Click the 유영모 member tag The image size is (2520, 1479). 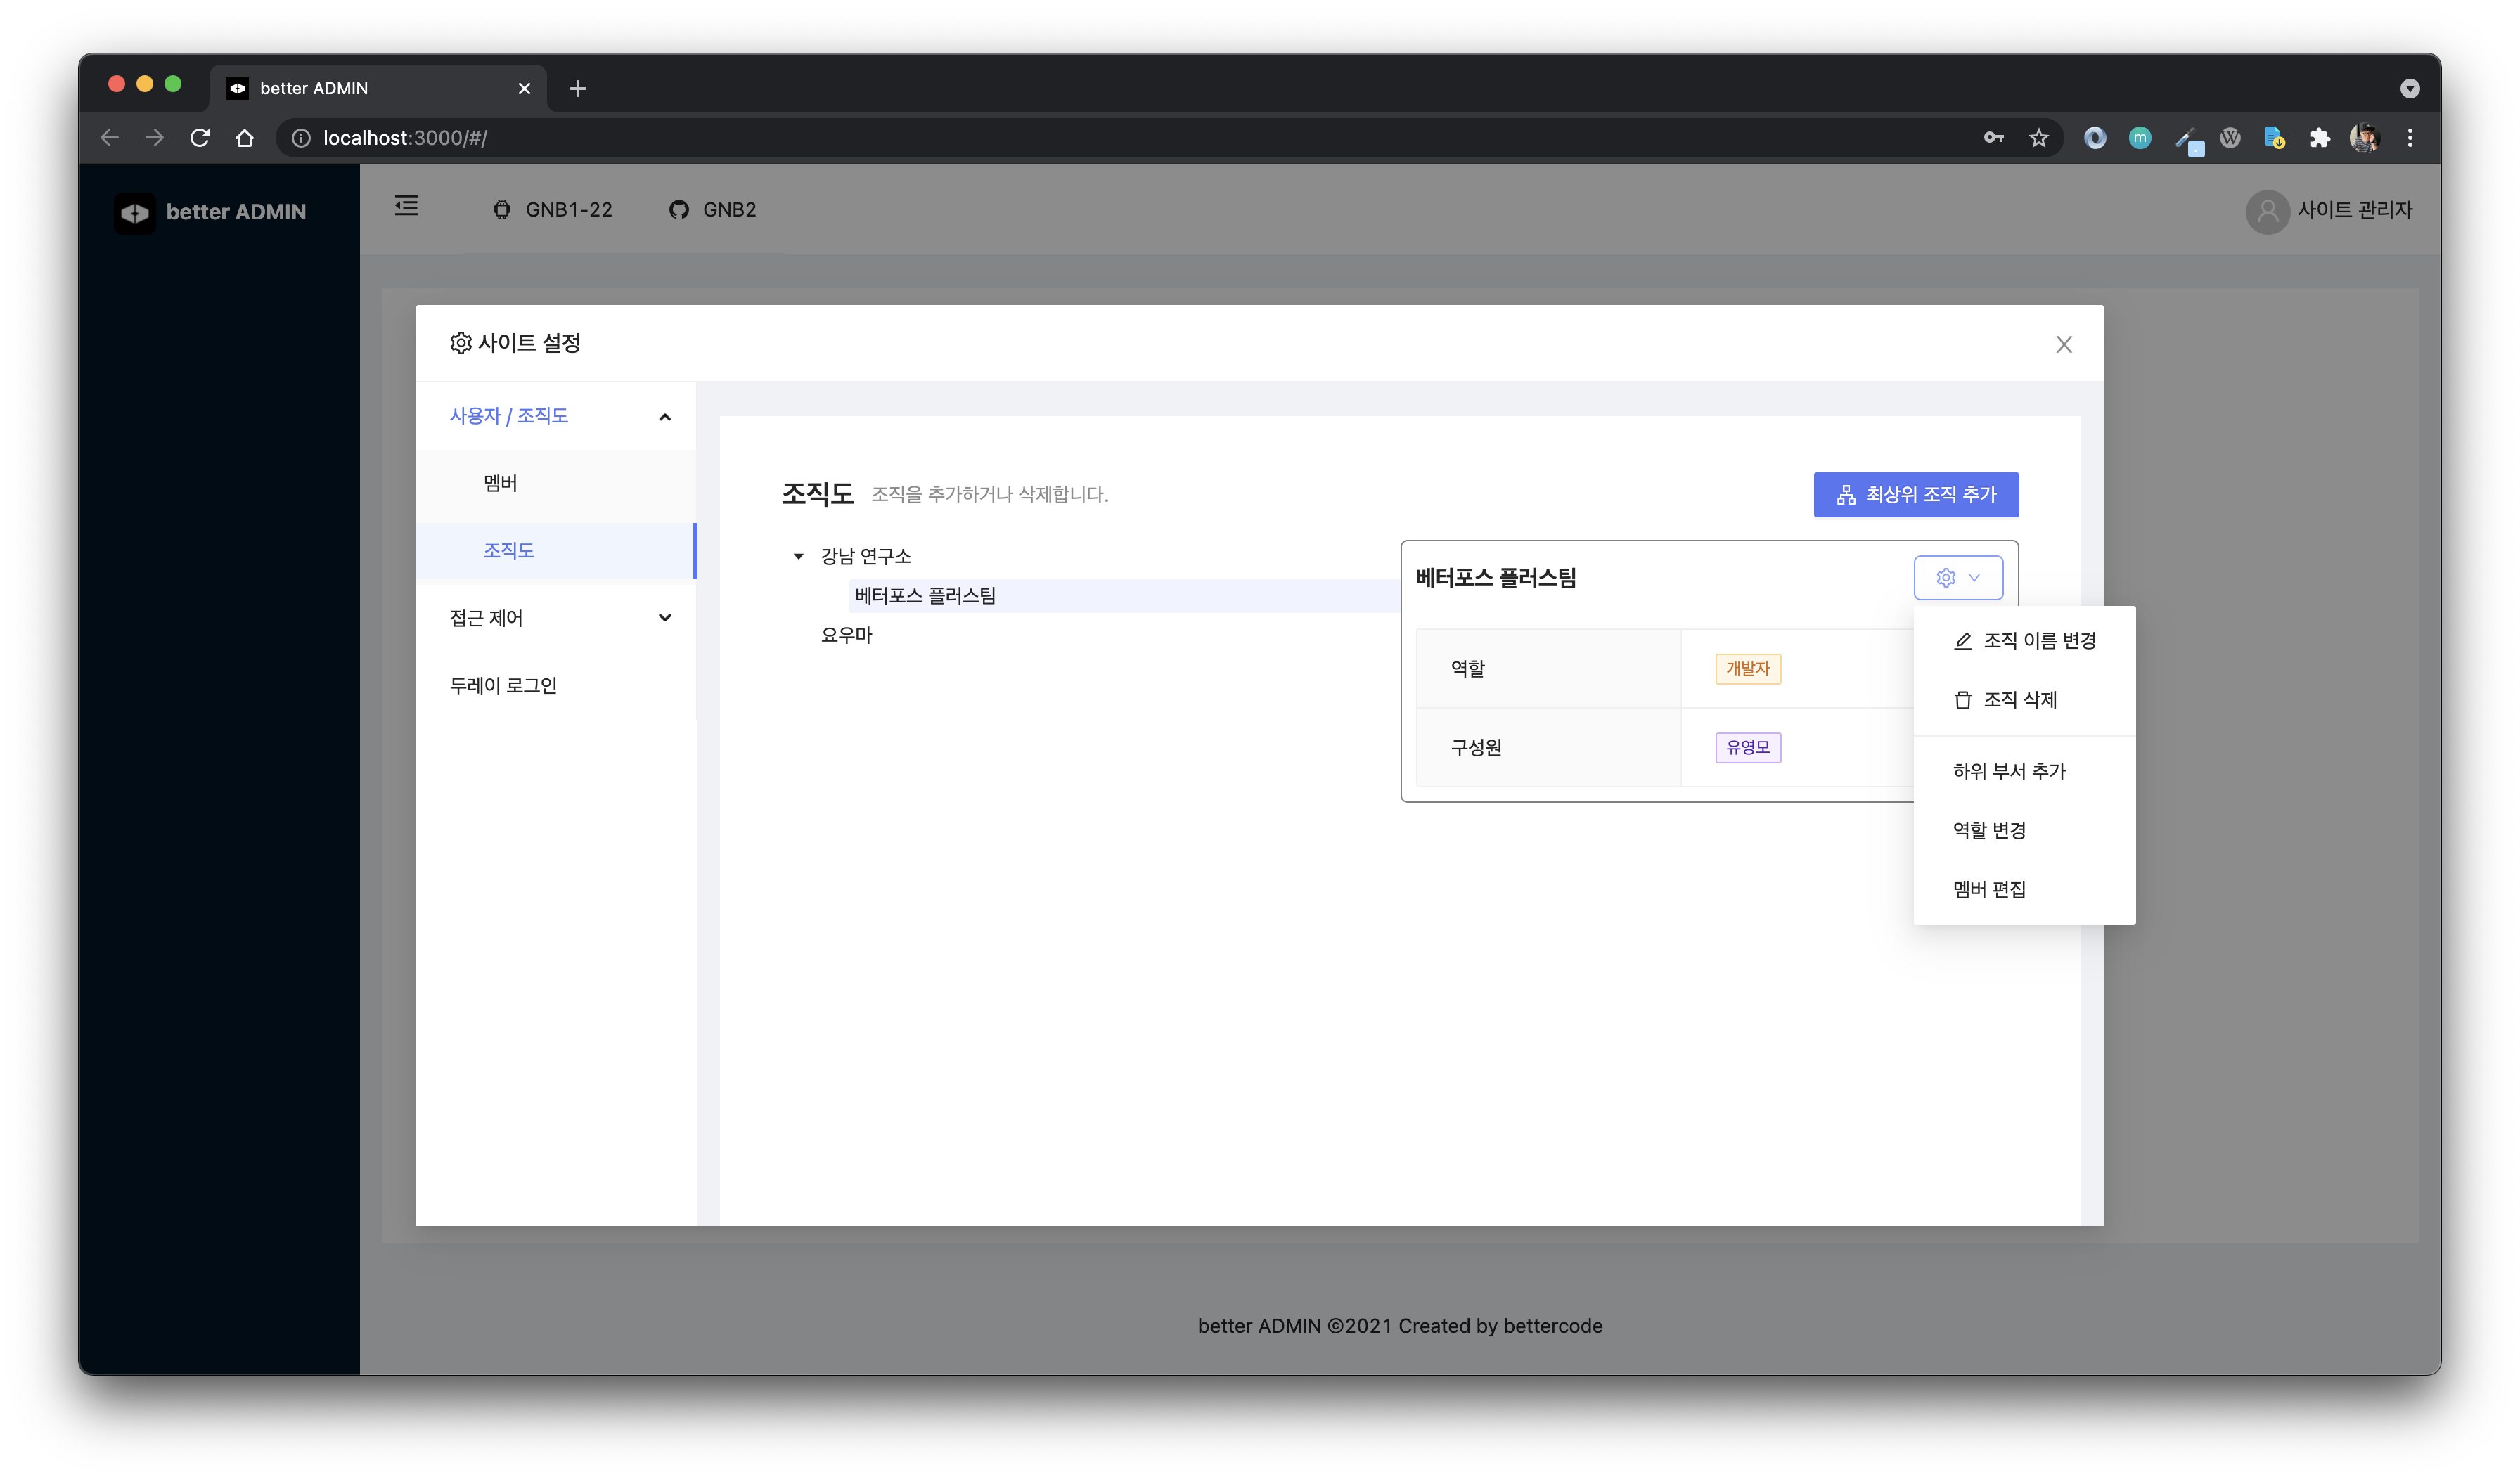1747,747
